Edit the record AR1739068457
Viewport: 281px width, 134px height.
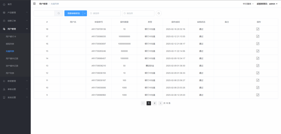258,58
